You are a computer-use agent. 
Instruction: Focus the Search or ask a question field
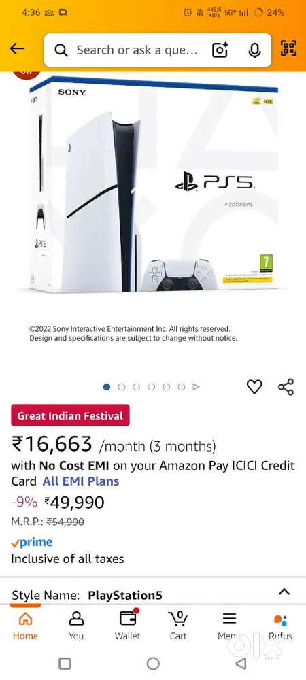pos(137,50)
